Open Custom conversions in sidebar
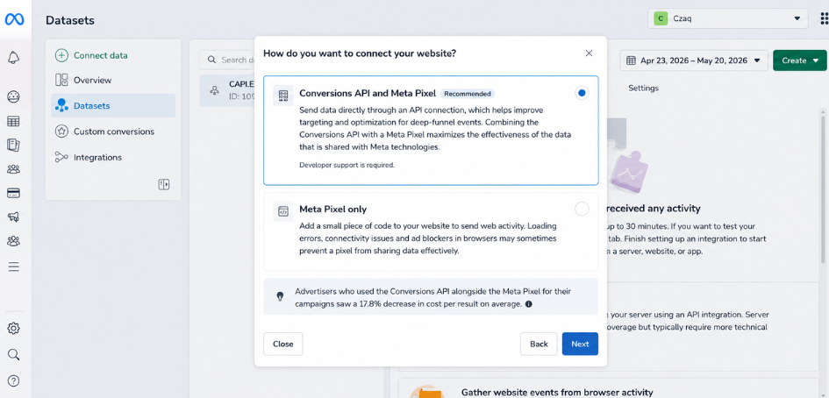 [113, 131]
